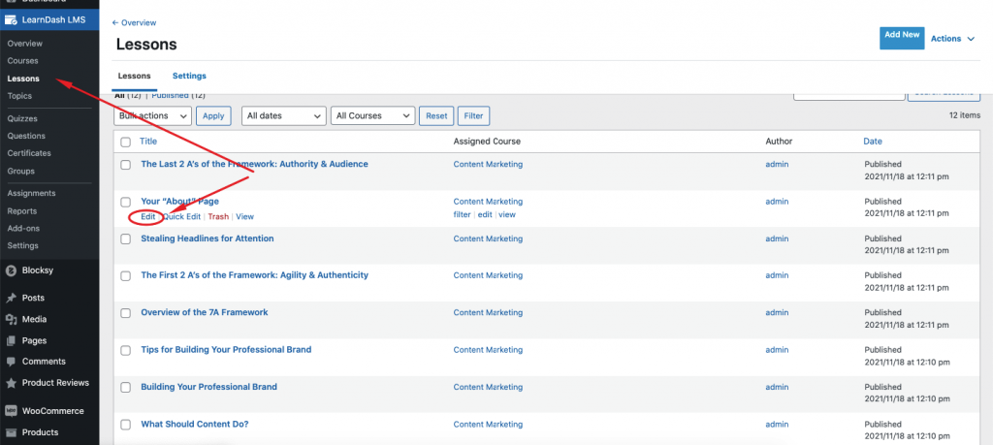
Task: Click the Product Reviews star icon
Action: coord(11,383)
